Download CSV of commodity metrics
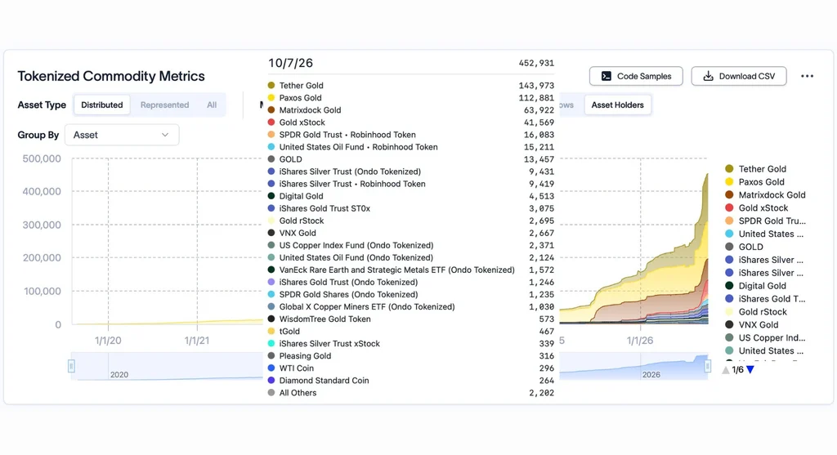 pyautogui.click(x=739, y=76)
